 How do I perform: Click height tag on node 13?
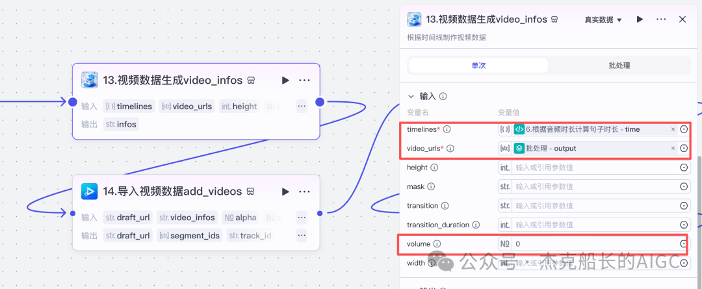pos(239,106)
